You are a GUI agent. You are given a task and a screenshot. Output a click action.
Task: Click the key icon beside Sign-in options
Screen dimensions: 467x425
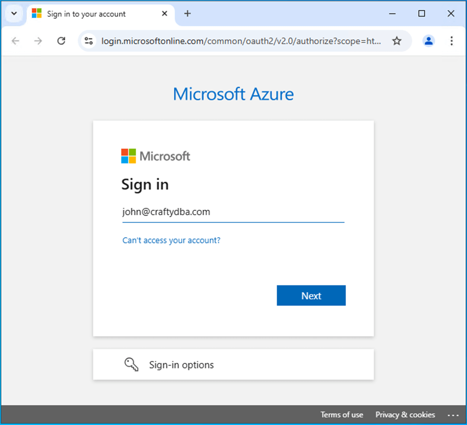pos(131,364)
